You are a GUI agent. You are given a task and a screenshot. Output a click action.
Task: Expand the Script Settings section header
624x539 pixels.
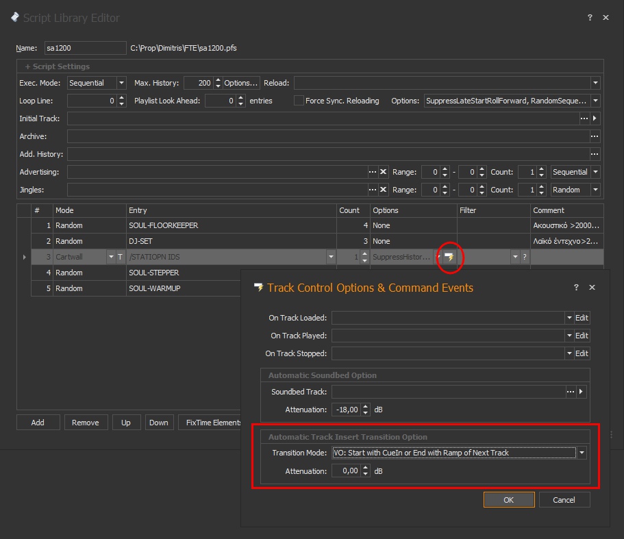pos(58,66)
